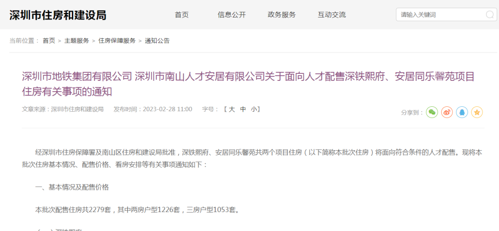This screenshot has width=499, height=231.
Task: Set font size to 小
Action: click(x=254, y=109)
